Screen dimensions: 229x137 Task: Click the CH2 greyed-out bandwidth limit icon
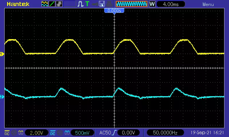point(60,133)
